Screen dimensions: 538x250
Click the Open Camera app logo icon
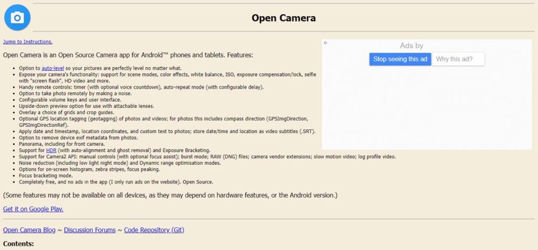[17, 17]
